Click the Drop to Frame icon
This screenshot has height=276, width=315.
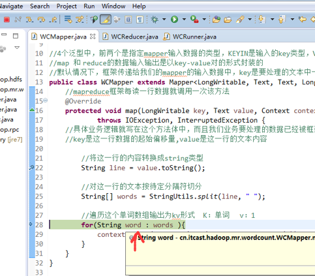(68, 20)
